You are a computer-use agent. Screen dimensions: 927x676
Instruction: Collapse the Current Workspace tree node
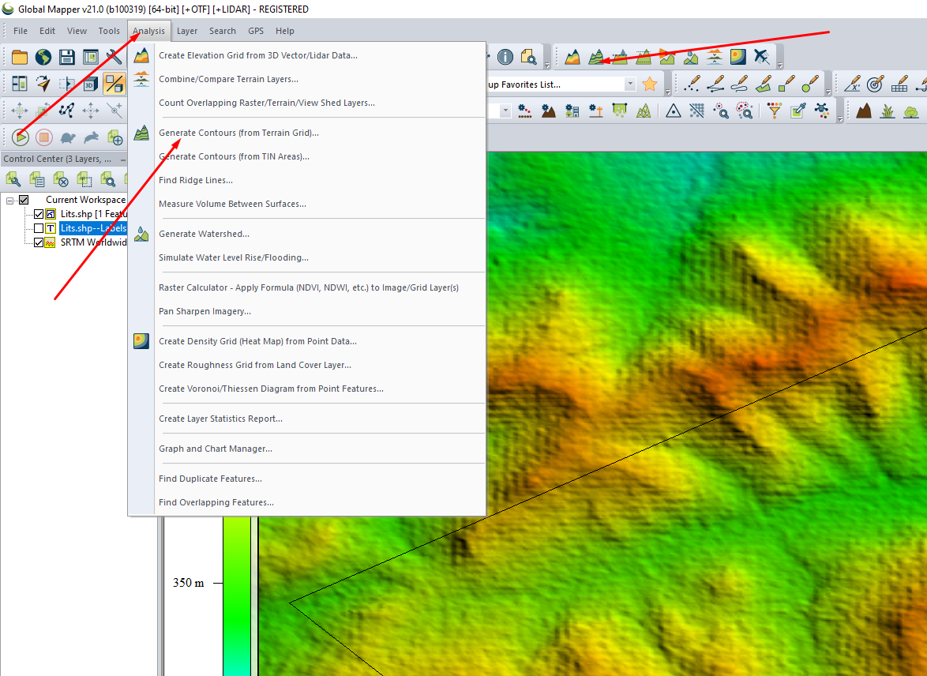pos(10,201)
